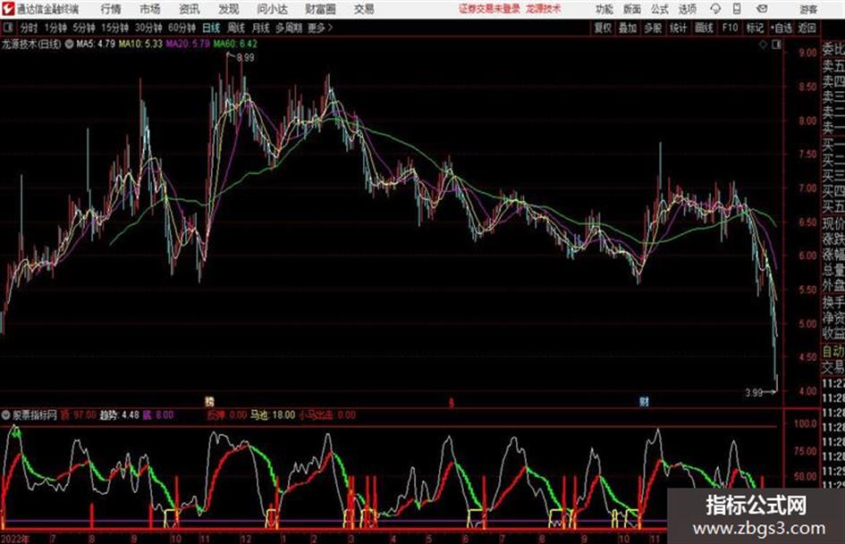Image resolution: width=845 pixels, height=544 pixels.
Task: Select the 多周期 multi-period tab
Action: coord(288,28)
